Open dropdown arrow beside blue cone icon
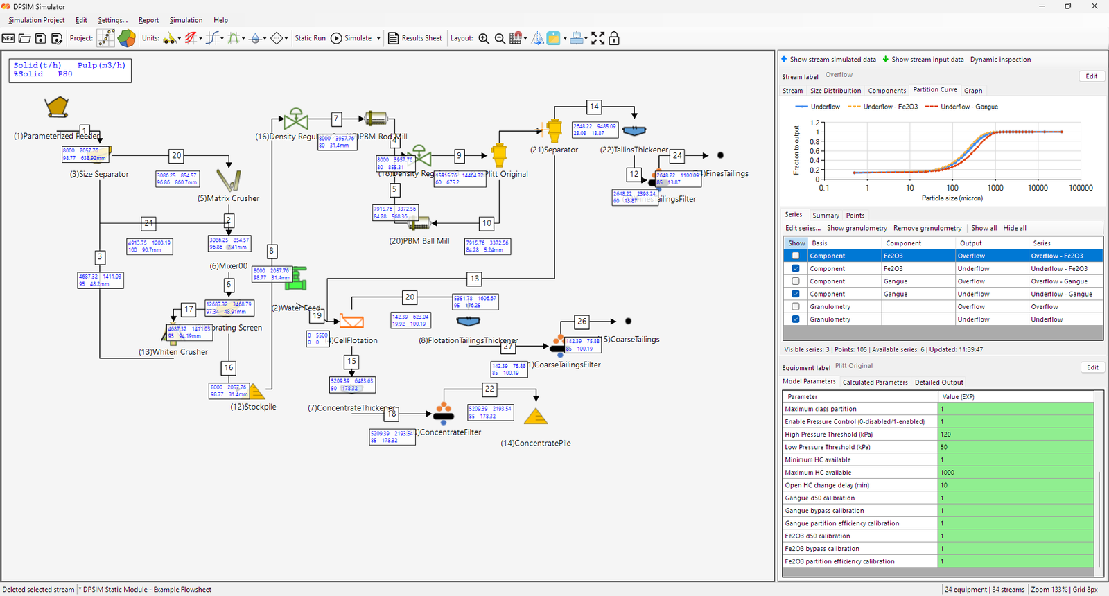Screen dimensions: 1109x596 265,39
